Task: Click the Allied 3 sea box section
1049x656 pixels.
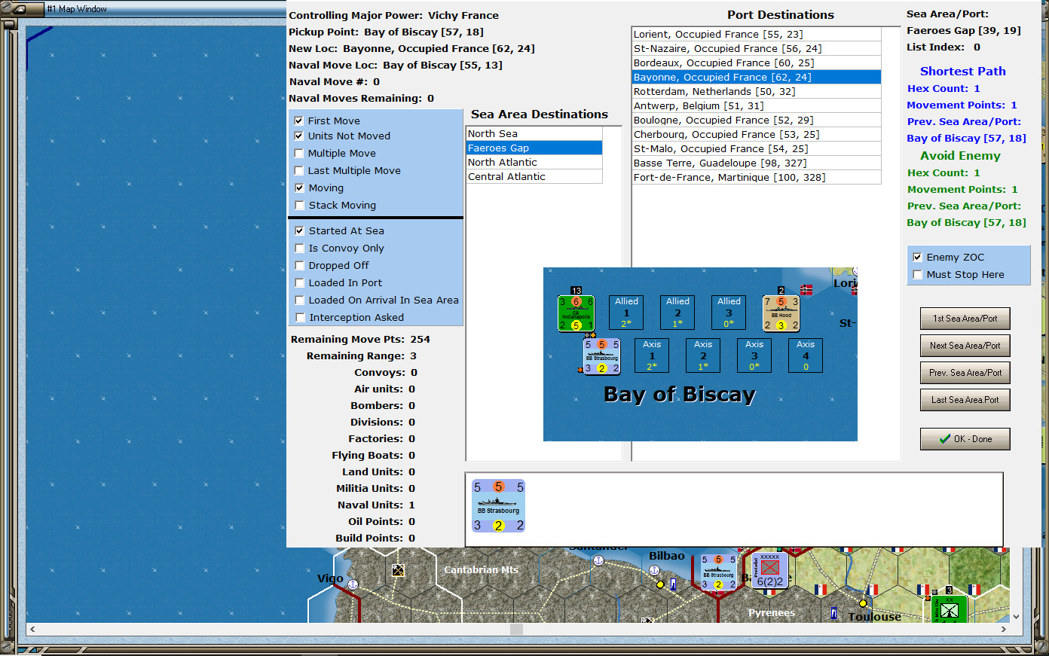Action: coord(729,313)
